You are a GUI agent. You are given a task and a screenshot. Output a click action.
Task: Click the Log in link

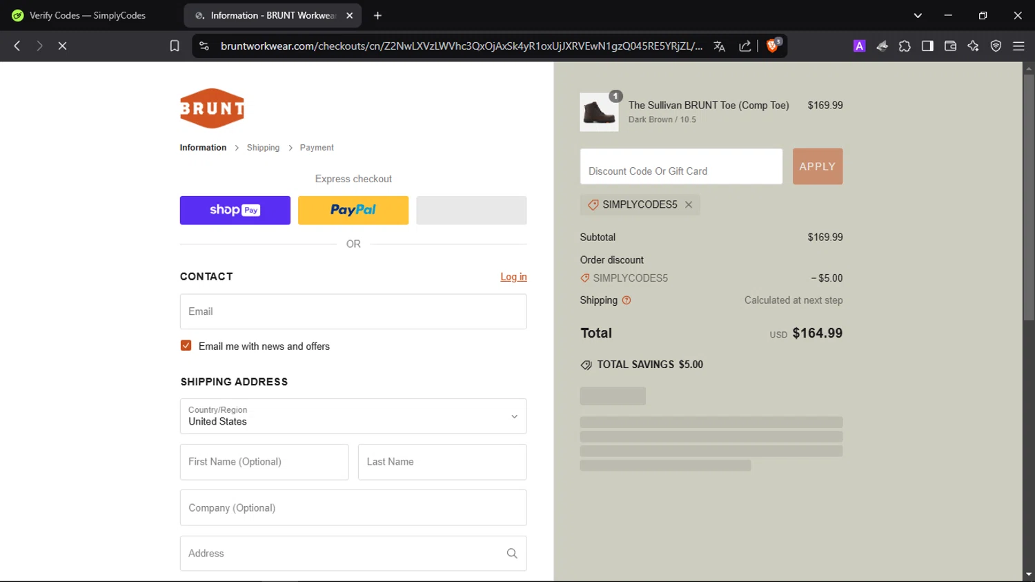tap(513, 277)
